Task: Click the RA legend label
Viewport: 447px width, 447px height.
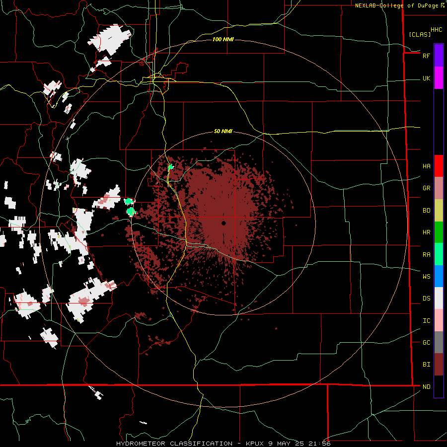Action: [427, 254]
